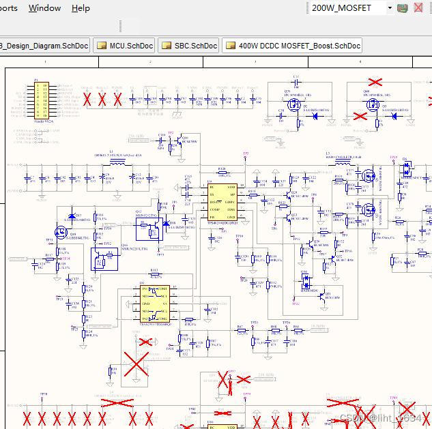Select the U6 TS5A23157 analog switch IC
The height and width of the screenshot is (429, 432).
[x=155, y=304]
